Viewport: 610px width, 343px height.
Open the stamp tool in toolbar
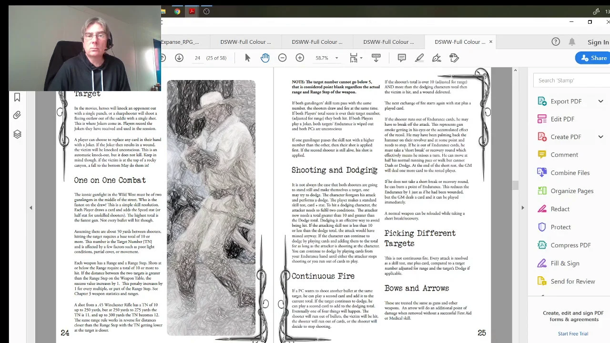coord(454,58)
